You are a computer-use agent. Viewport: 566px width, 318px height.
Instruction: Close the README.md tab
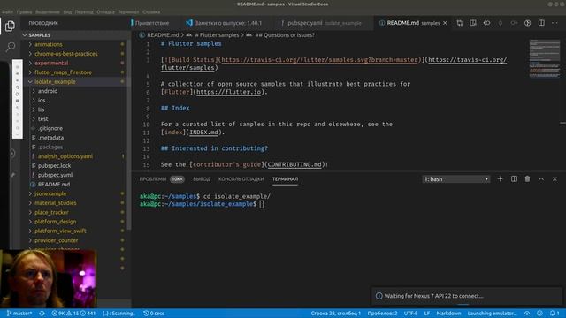click(445, 23)
